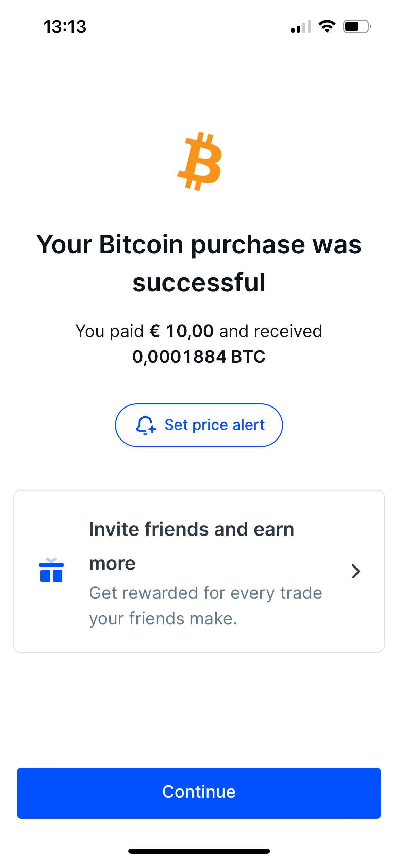The image size is (398, 862).
Task: Tap the cellular signal bars icon
Action: click(301, 27)
